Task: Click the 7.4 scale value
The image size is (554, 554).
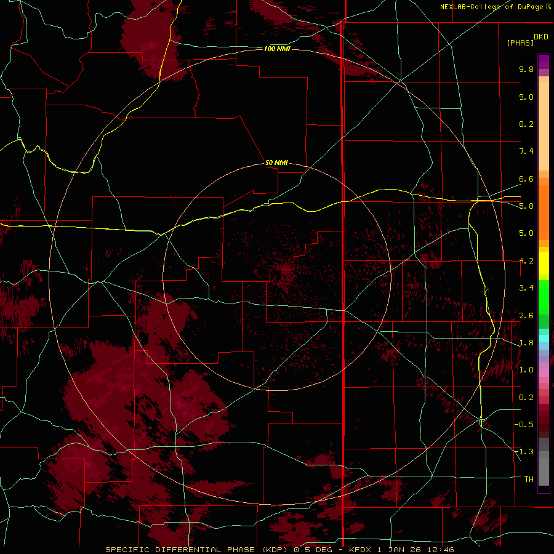Action: pos(526,151)
